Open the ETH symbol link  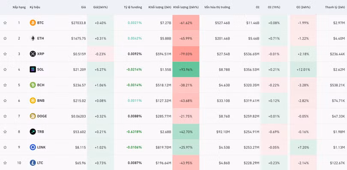(x=41, y=38)
